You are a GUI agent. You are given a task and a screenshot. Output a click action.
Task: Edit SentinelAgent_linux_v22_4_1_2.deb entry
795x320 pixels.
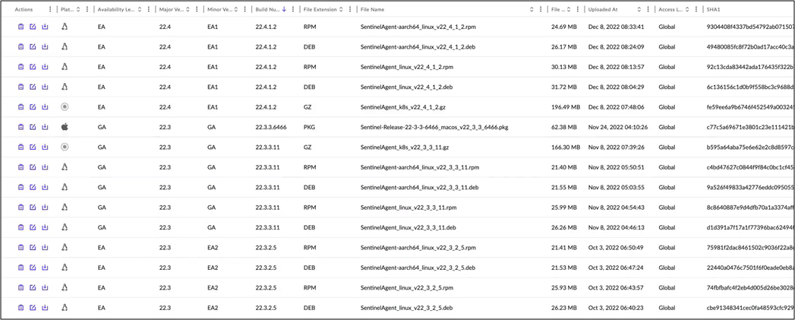point(33,87)
